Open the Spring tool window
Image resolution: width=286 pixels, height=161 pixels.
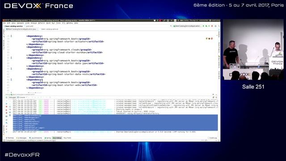[48, 138]
